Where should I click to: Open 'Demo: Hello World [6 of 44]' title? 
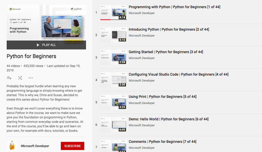click(168, 119)
